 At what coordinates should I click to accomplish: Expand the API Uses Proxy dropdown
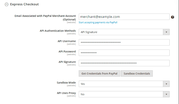pyautogui.click(x=124, y=94)
